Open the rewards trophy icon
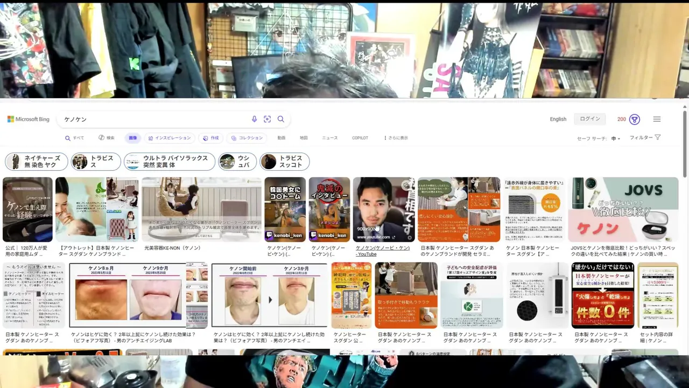Screen dimensions: 689x388 click(x=635, y=119)
